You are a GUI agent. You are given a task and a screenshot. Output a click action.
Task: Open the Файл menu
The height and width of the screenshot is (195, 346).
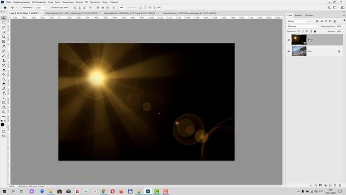point(9,2)
